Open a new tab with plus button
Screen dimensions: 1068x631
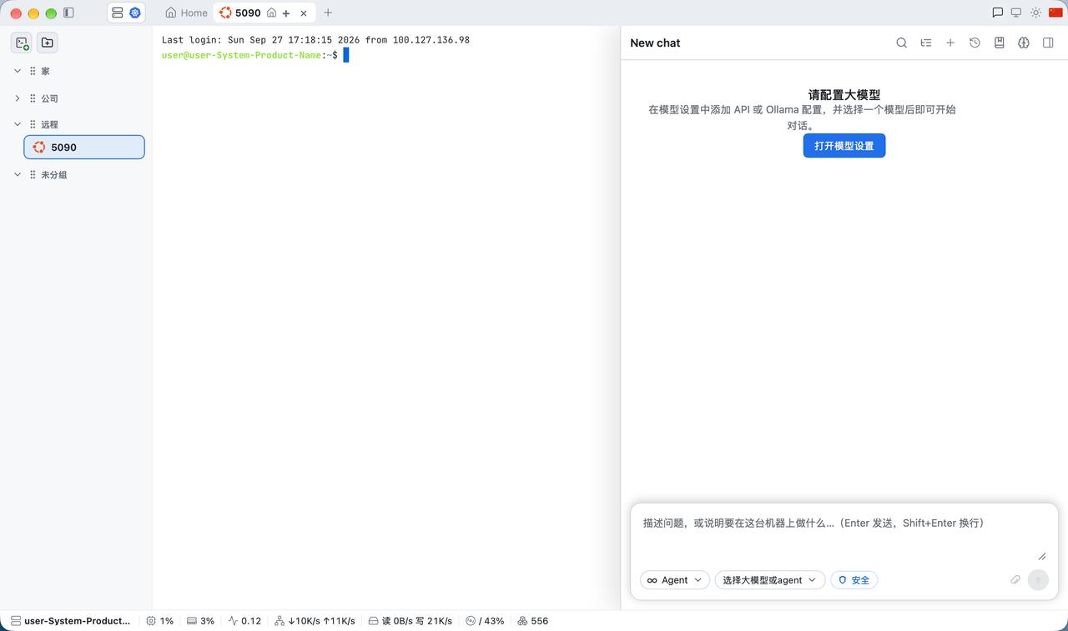328,13
